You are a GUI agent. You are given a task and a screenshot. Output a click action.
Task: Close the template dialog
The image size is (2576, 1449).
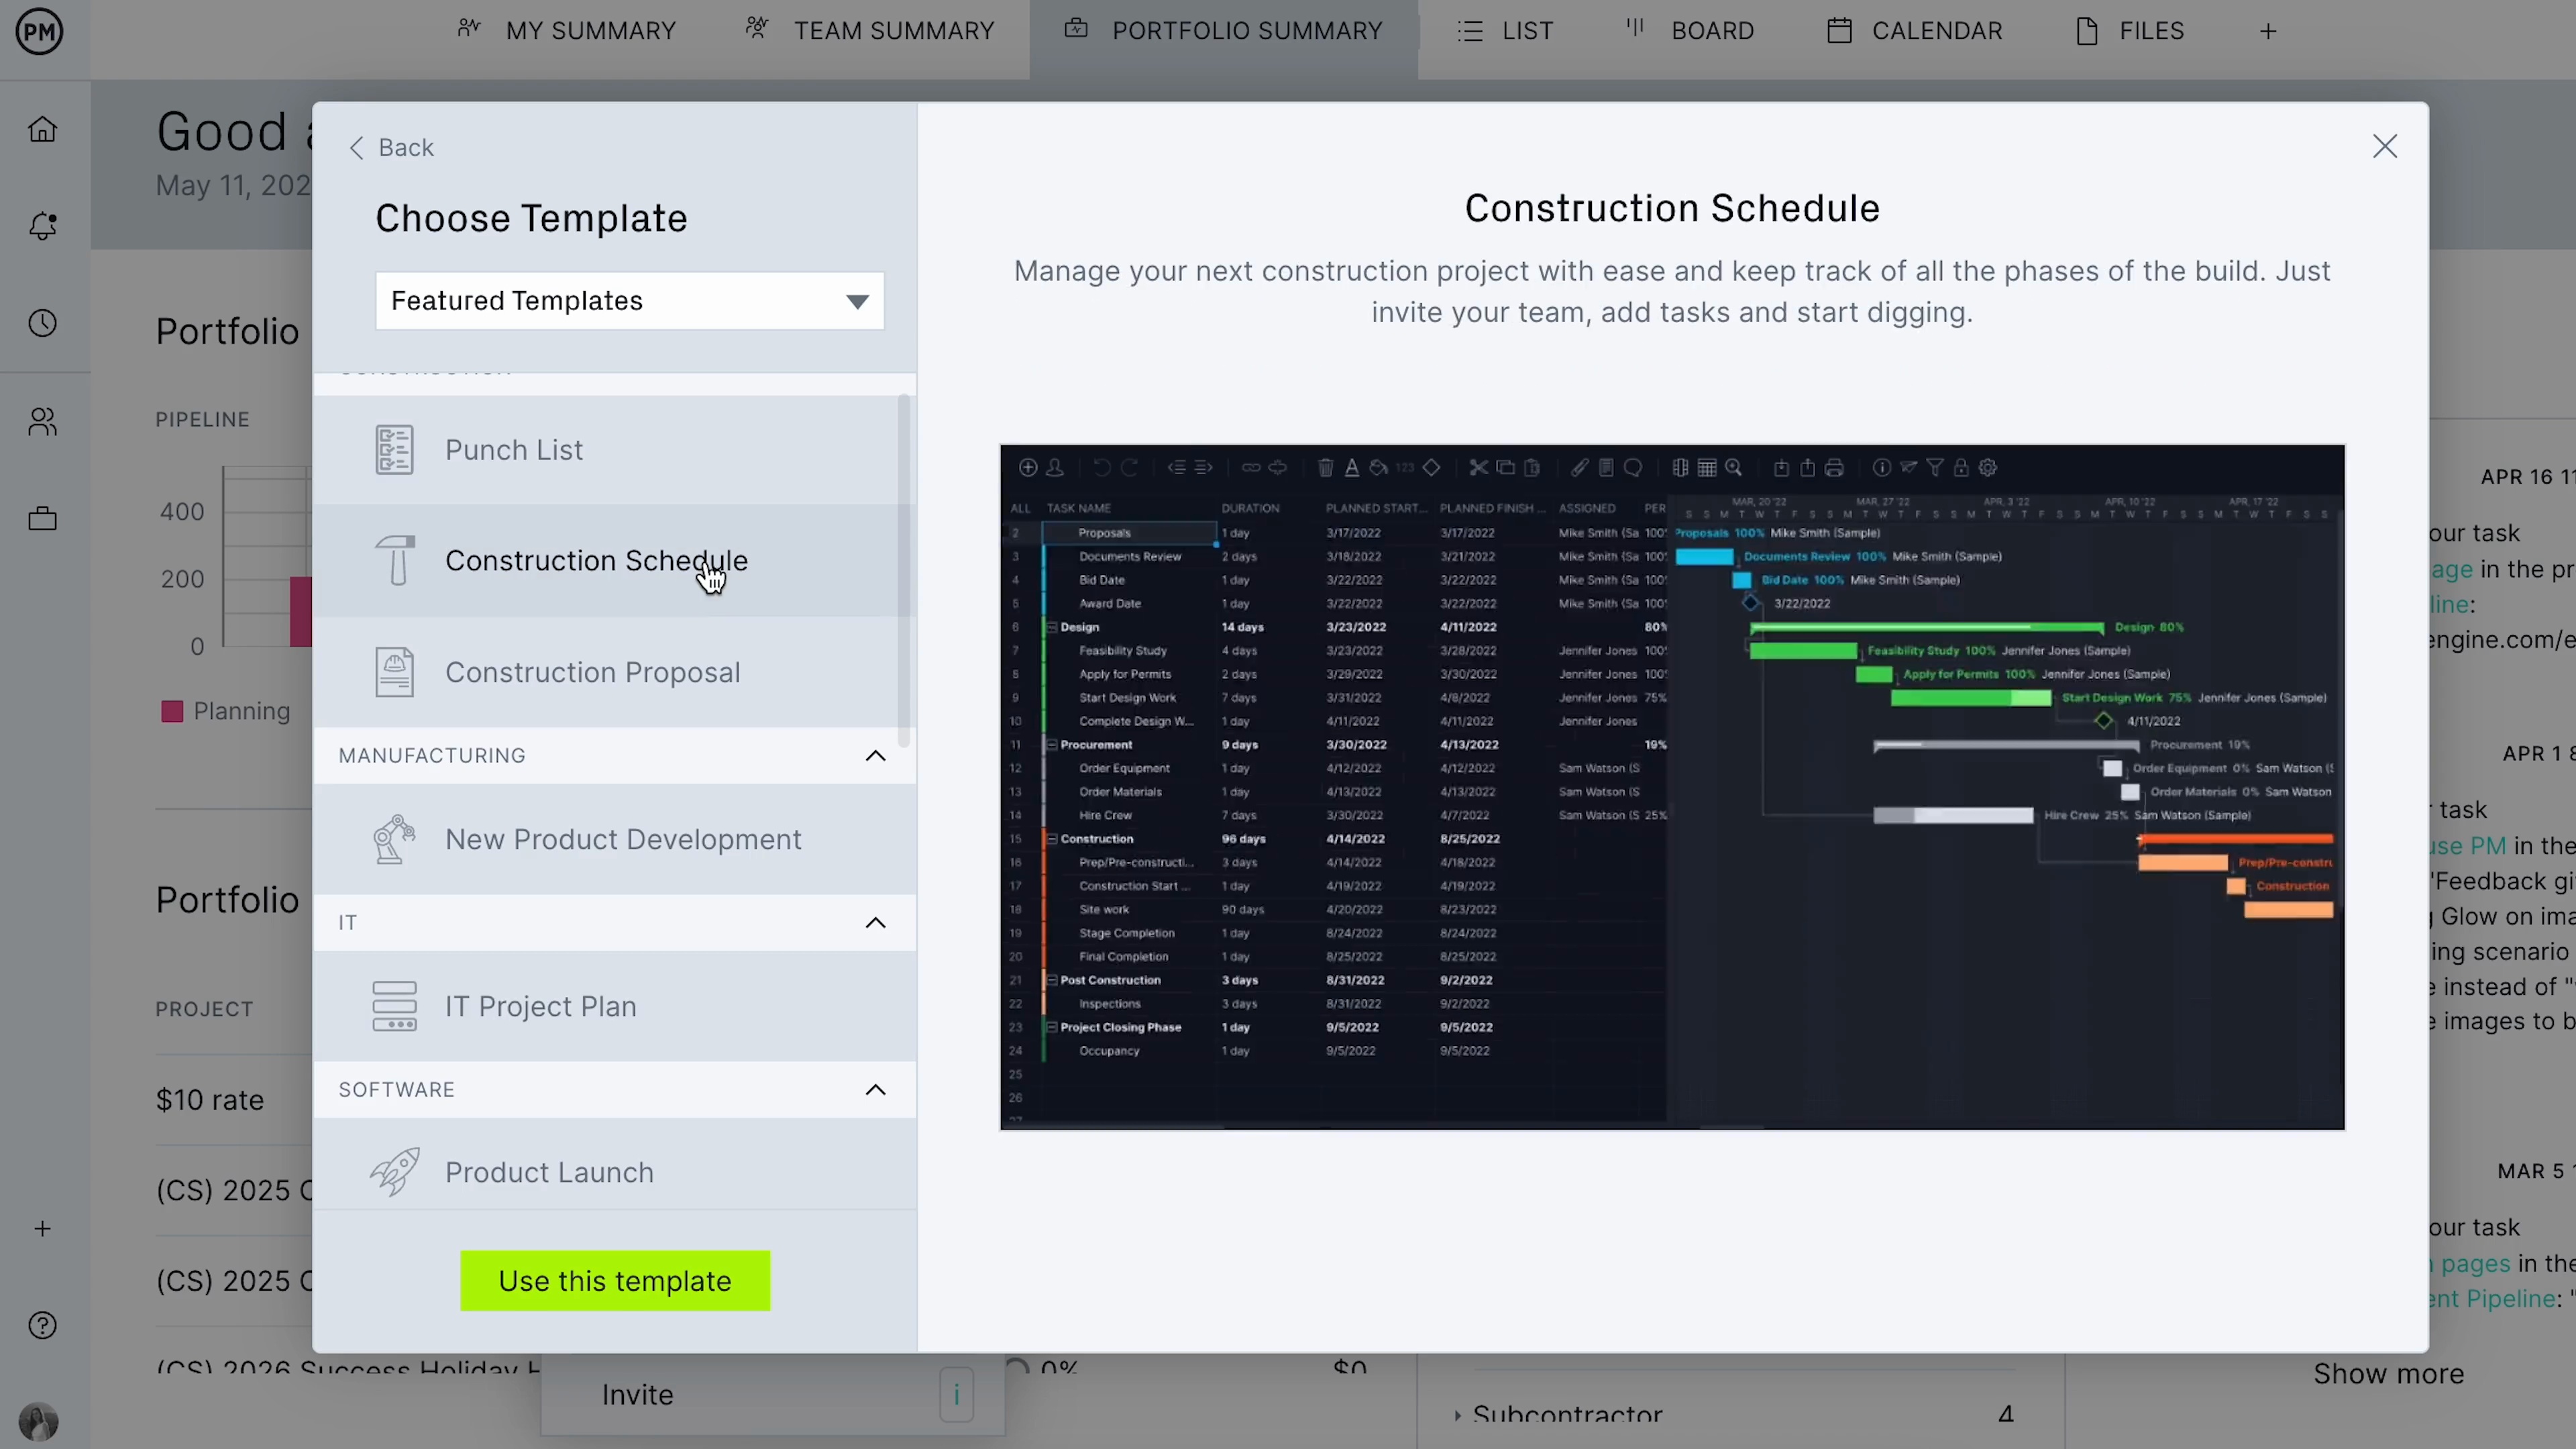tap(2385, 147)
